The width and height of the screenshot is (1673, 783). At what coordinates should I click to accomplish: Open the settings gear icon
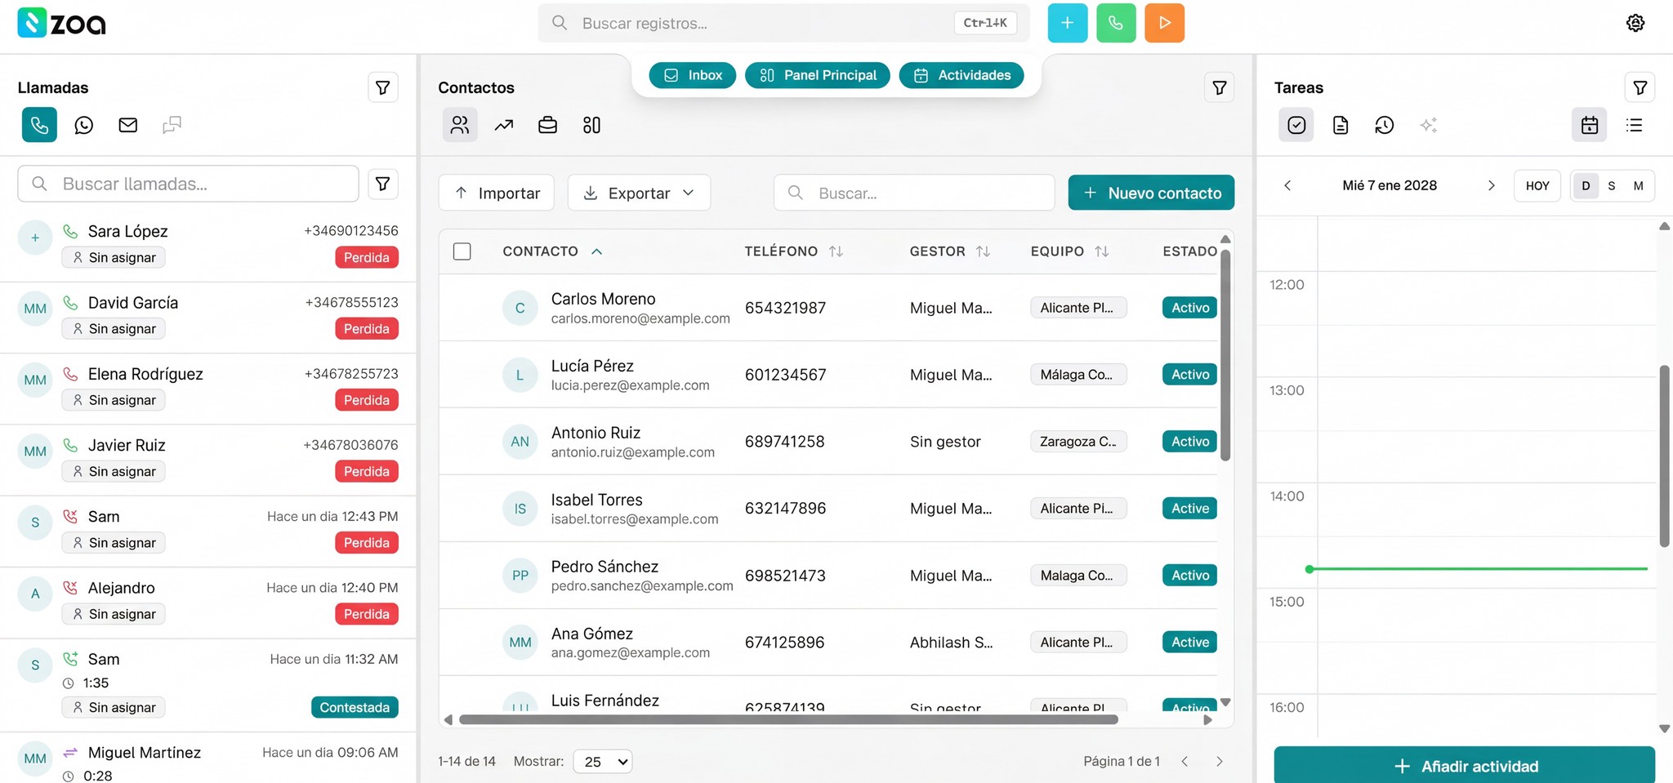coord(1635,23)
